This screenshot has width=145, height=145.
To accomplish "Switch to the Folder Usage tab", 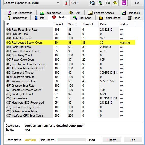I will tap(110, 18).
